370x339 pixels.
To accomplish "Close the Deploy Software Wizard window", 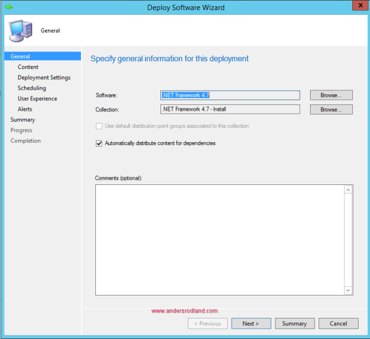I will click(x=360, y=6).
